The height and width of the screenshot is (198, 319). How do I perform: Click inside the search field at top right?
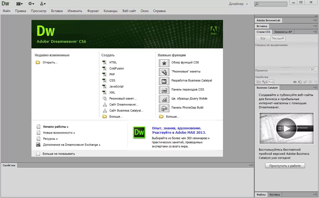pos(271,4)
